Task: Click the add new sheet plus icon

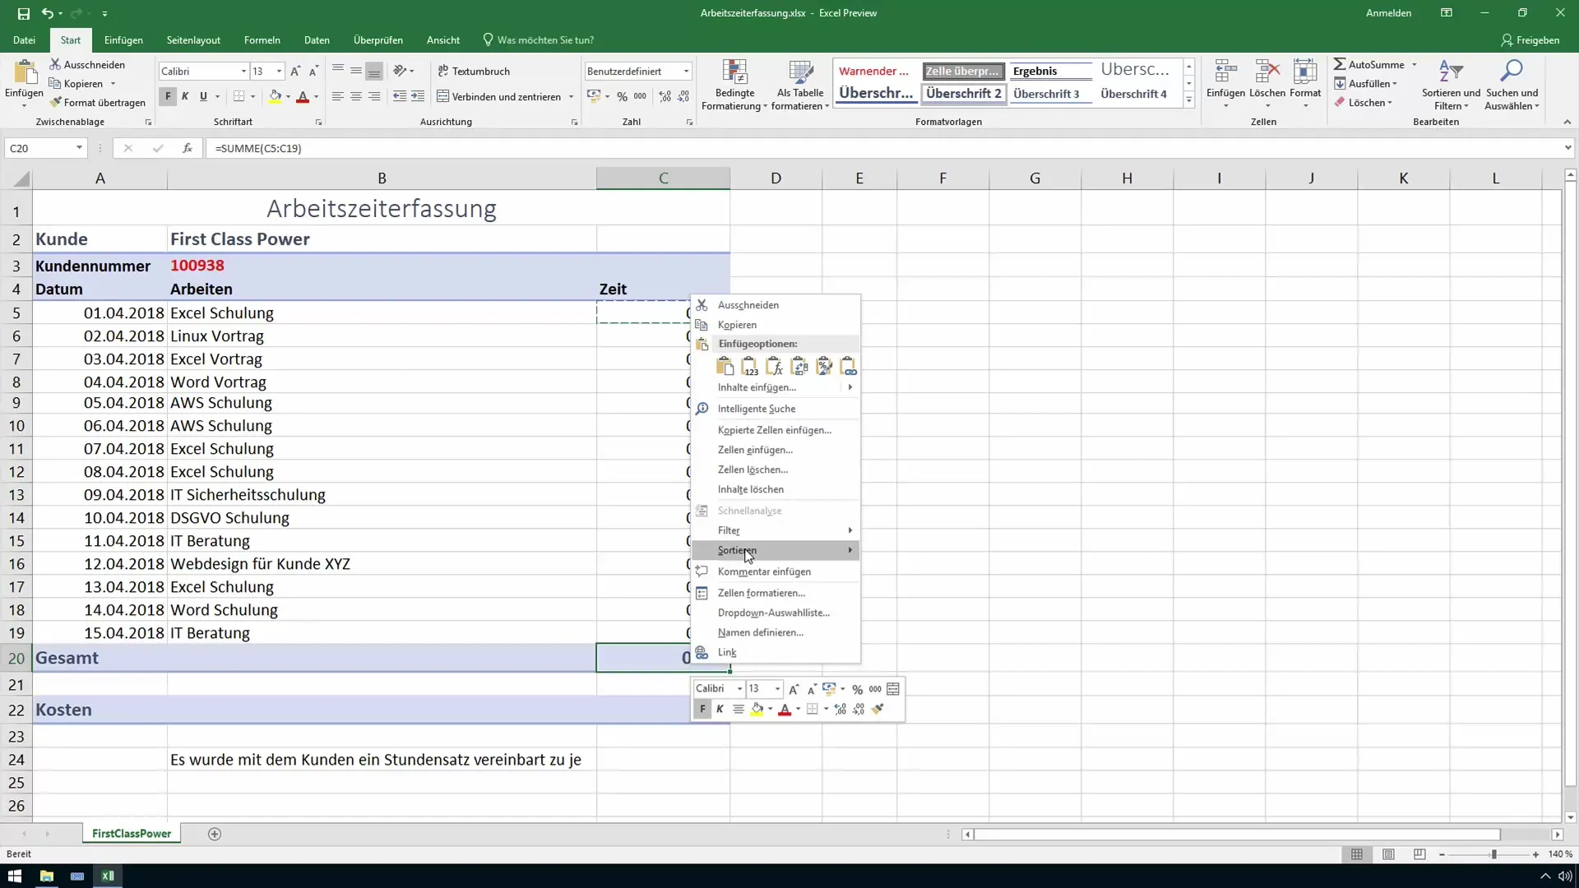Action: (215, 834)
